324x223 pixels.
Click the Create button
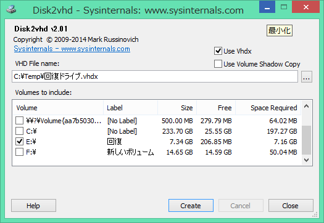tap(191, 206)
